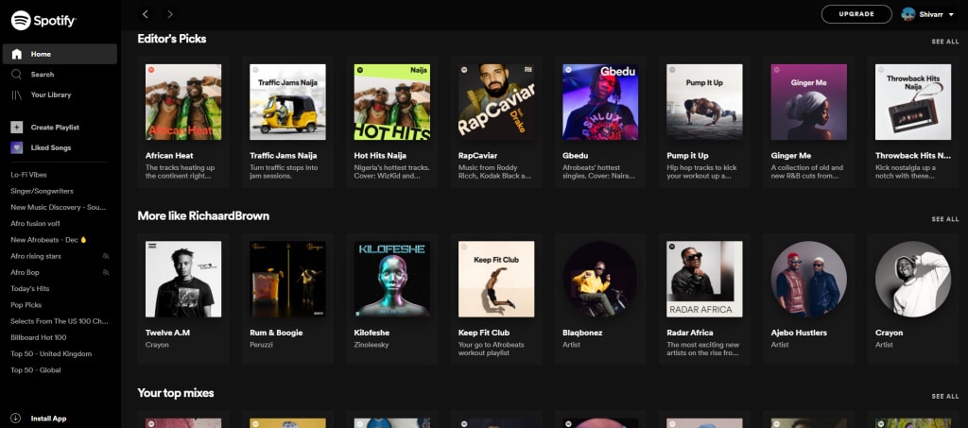Click the Your top mixes heading
Image resolution: width=968 pixels, height=428 pixels.
pos(176,393)
